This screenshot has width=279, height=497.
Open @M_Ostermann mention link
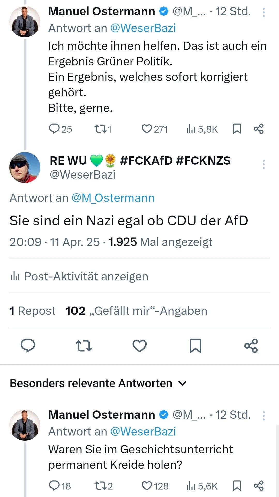point(113,198)
